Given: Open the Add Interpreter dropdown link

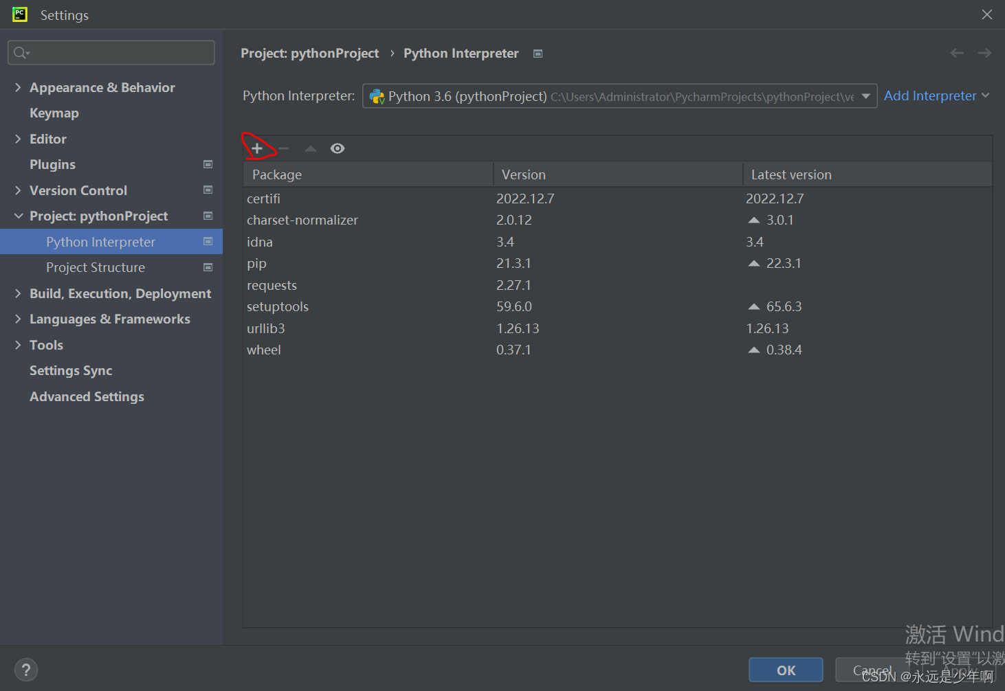Looking at the screenshot, I should (x=936, y=95).
